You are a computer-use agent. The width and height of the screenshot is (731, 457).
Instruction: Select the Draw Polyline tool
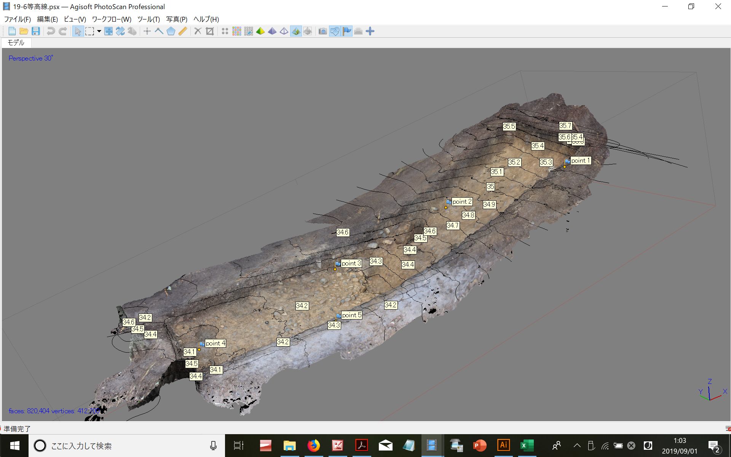click(159, 31)
